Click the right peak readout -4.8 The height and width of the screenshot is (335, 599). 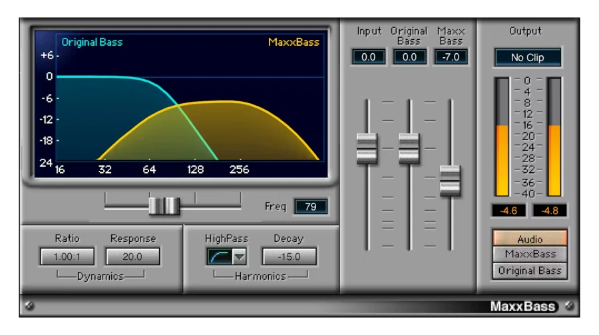click(550, 211)
